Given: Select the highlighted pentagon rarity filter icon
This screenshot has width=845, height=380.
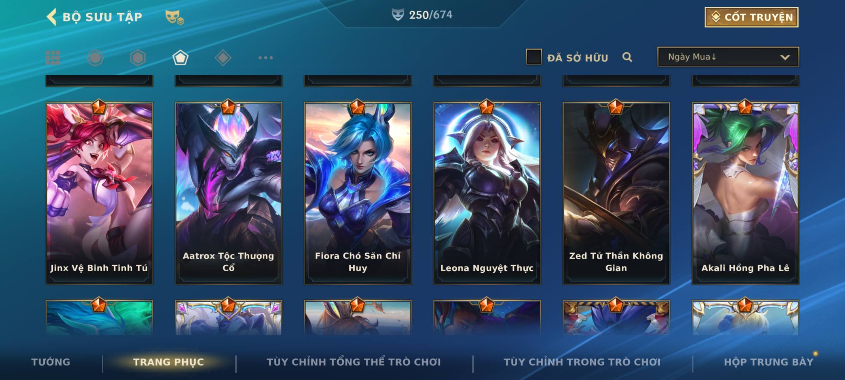Looking at the screenshot, I should tap(180, 58).
